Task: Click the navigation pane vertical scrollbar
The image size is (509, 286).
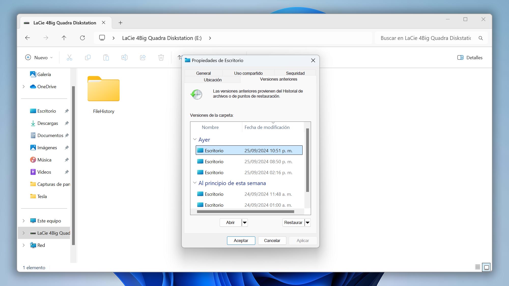Action: pyautogui.click(x=73, y=165)
